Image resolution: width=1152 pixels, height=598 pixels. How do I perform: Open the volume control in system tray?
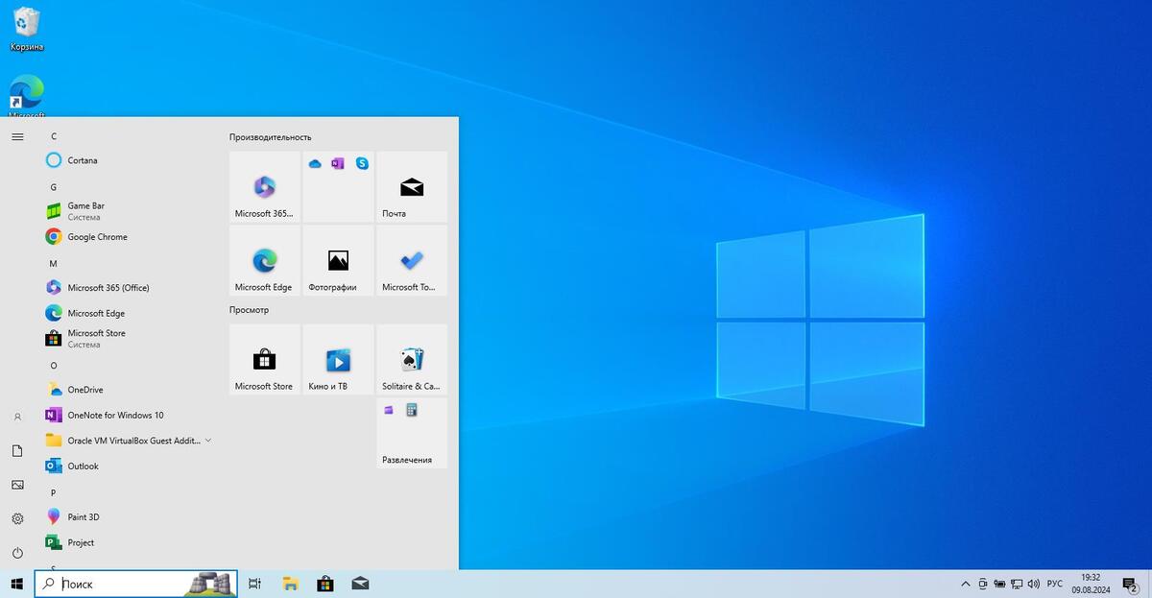[x=1034, y=584]
